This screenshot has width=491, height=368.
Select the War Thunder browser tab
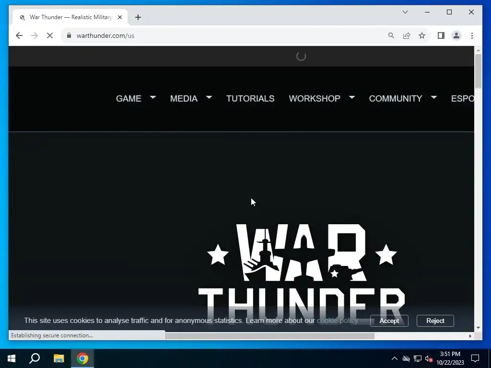coord(70,17)
